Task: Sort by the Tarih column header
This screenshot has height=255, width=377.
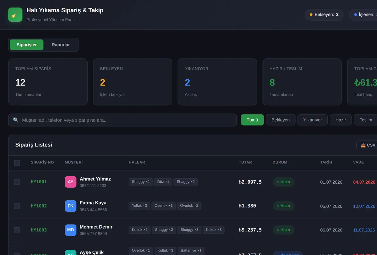Action: [x=326, y=162]
